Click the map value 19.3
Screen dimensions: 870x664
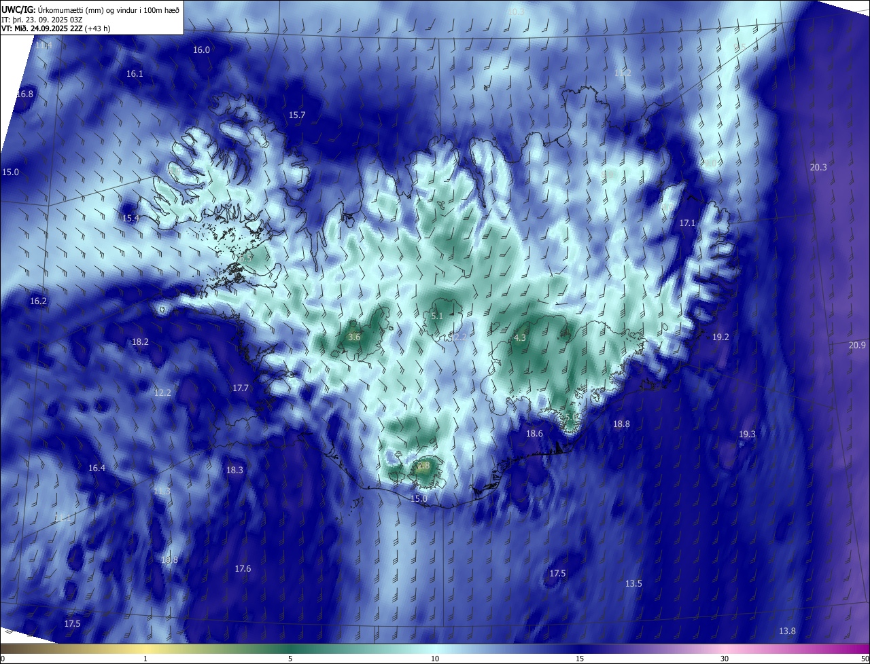click(x=747, y=434)
